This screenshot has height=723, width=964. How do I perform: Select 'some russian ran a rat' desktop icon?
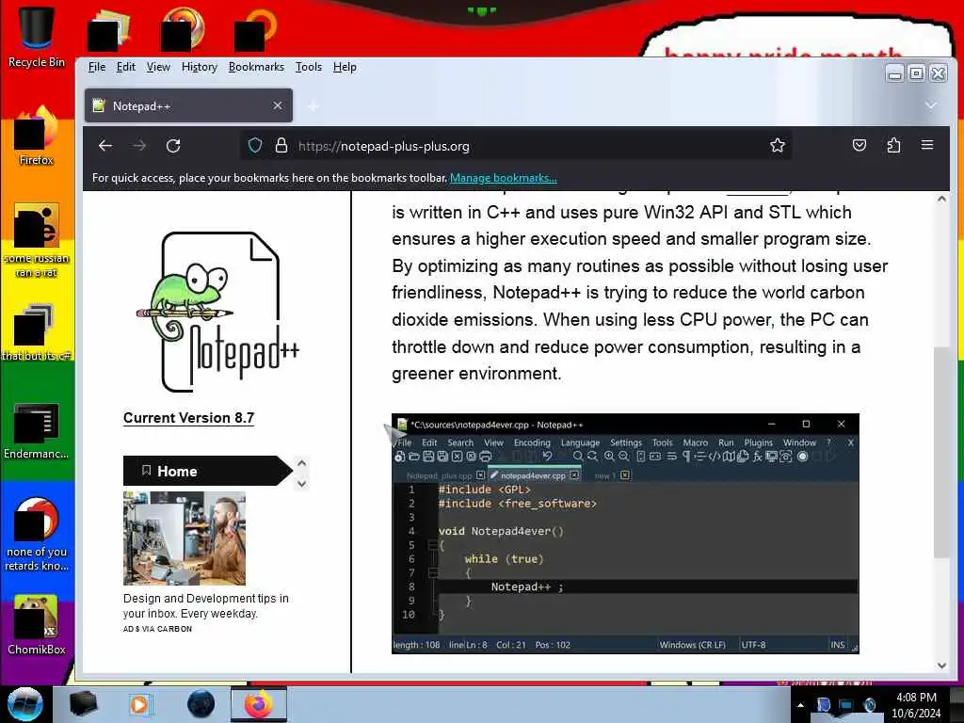37,240
